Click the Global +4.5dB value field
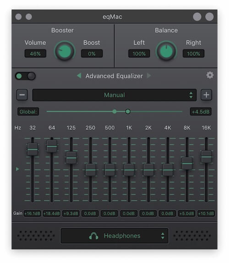Screen dimensions: 229x263 click(x=201, y=112)
